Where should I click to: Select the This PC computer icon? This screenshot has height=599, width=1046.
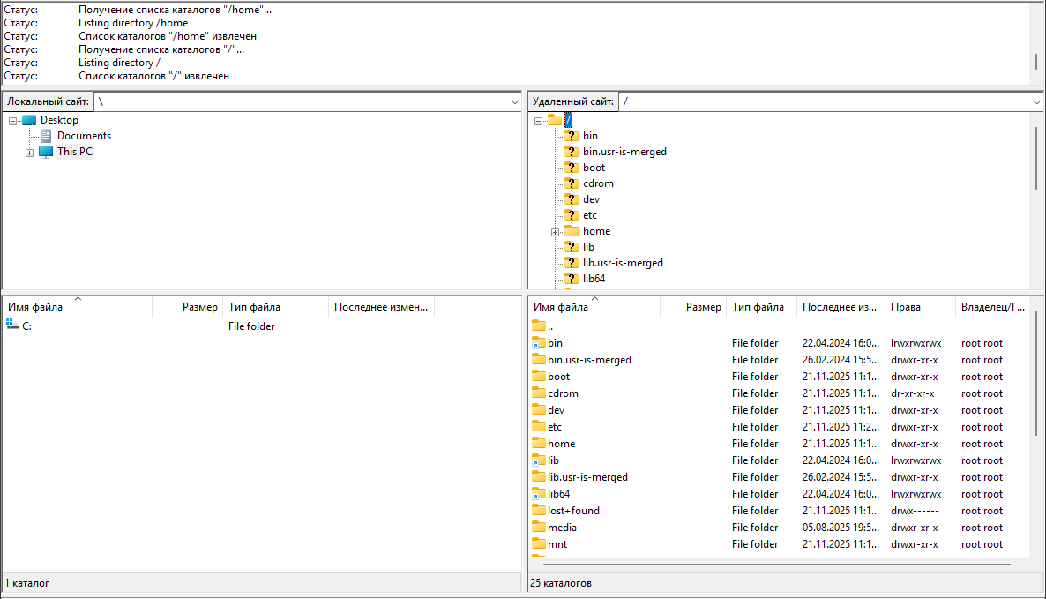coord(46,152)
